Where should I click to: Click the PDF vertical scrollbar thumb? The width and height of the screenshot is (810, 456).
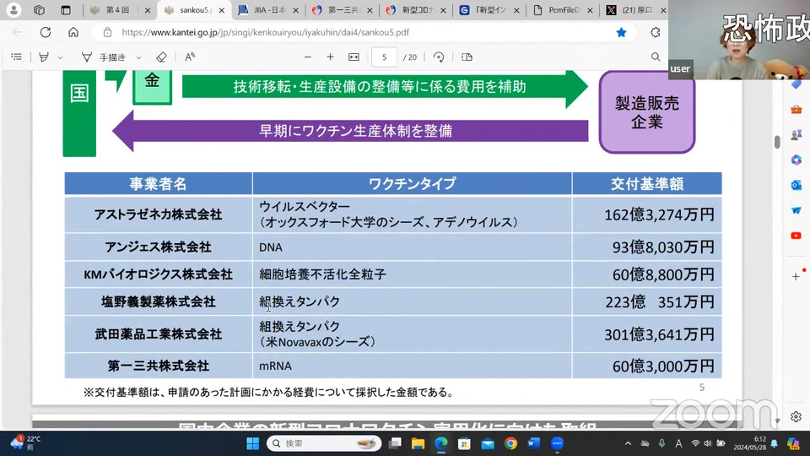(x=777, y=142)
